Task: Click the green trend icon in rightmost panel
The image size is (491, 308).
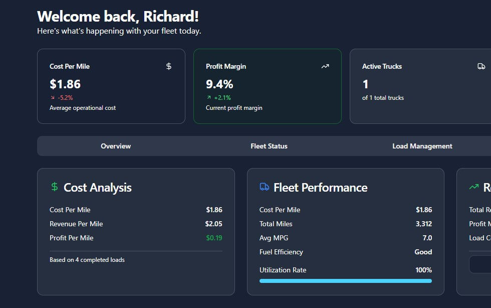Action: click(x=473, y=187)
